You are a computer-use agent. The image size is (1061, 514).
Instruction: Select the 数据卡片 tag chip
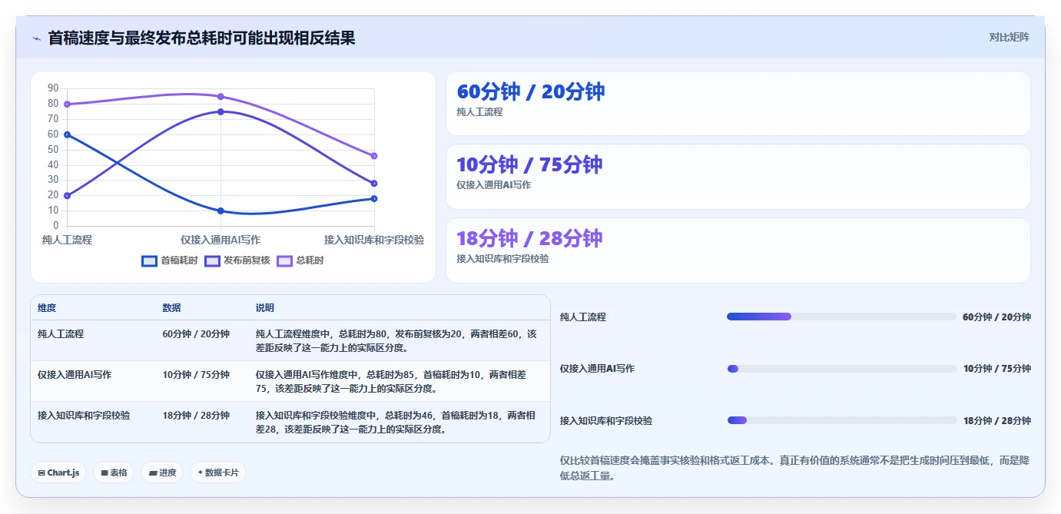tap(218, 473)
